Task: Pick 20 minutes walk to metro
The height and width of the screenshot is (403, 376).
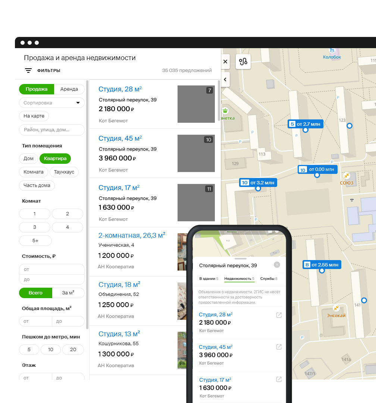Action: coord(73,350)
